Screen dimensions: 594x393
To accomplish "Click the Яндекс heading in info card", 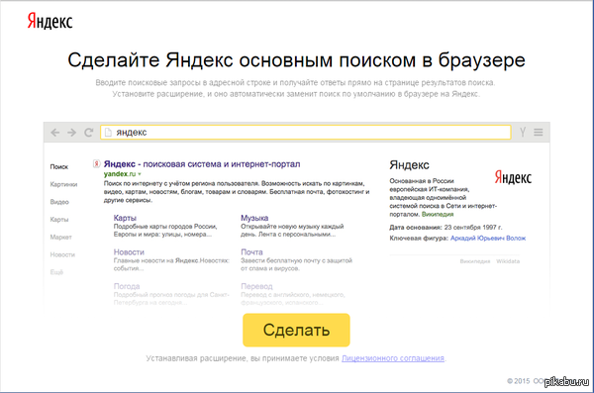I will (x=409, y=165).
